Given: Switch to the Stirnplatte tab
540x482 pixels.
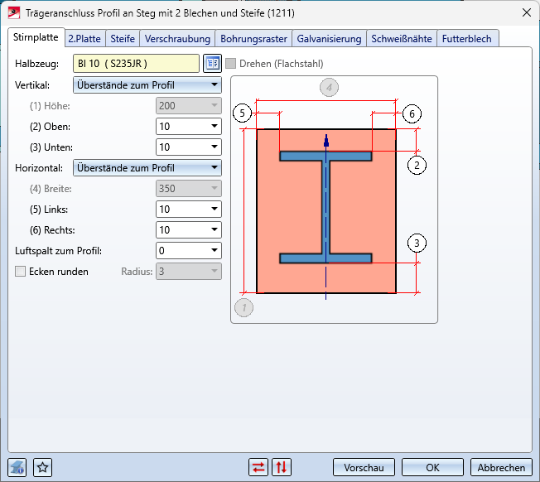Looking at the screenshot, I should pos(36,37).
